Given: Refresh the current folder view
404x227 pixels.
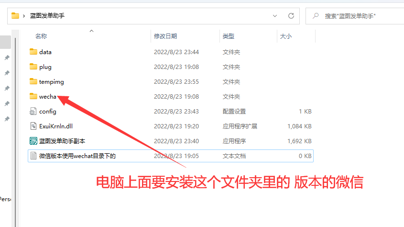Looking at the screenshot, I should click(291, 16).
